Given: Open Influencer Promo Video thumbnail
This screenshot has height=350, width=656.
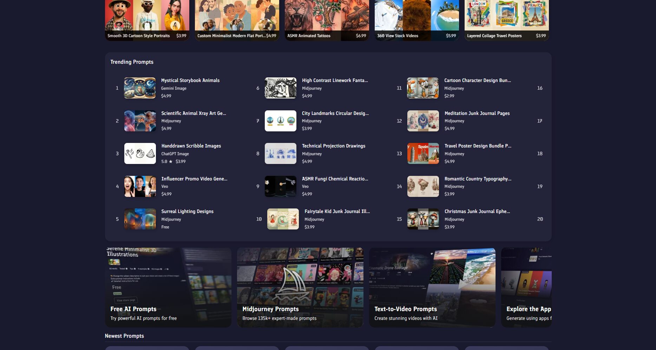Looking at the screenshot, I should point(140,186).
